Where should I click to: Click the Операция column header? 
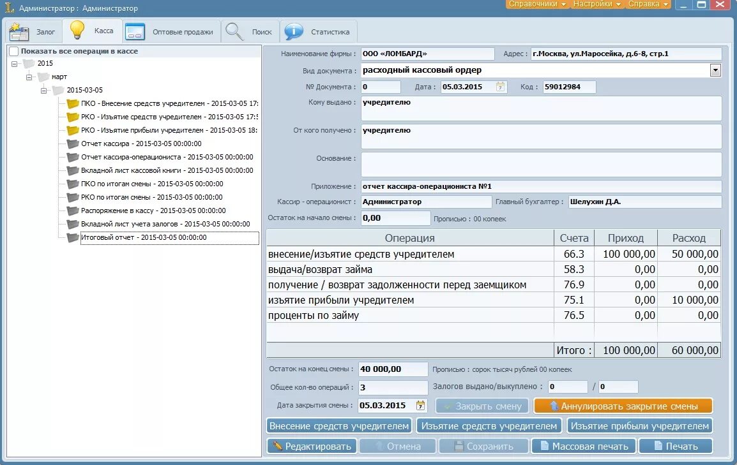pos(410,238)
